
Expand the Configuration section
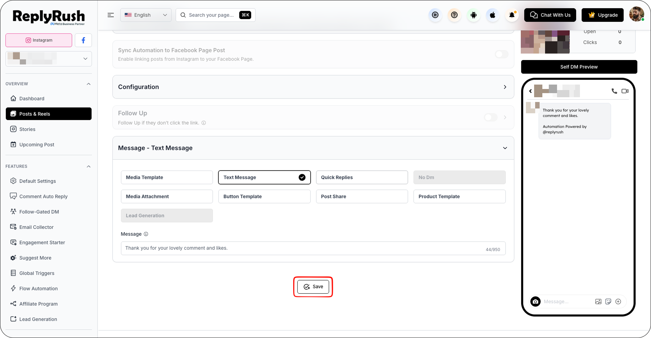pyautogui.click(x=505, y=87)
